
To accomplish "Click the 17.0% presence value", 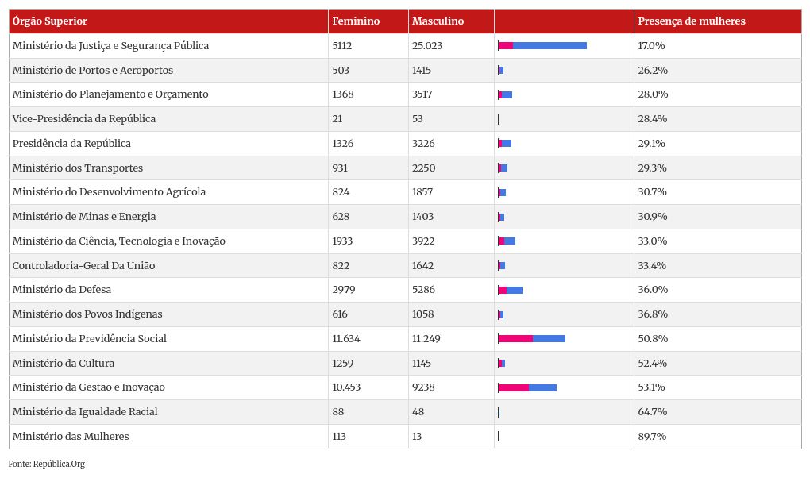I will point(651,46).
